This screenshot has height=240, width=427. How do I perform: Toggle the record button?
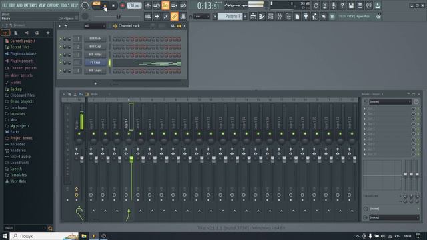(x=123, y=5)
